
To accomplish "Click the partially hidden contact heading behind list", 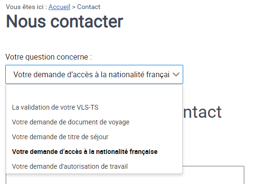I will (x=202, y=112).
